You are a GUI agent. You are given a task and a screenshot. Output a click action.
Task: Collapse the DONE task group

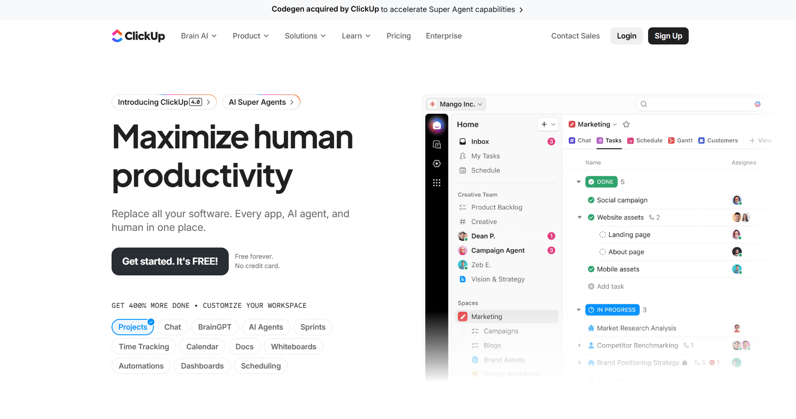578,182
